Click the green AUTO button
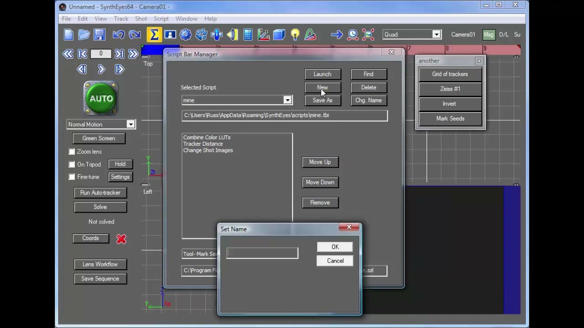 (x=101, y=98)
